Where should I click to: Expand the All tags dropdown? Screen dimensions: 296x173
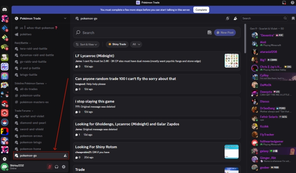pos(137,44)
